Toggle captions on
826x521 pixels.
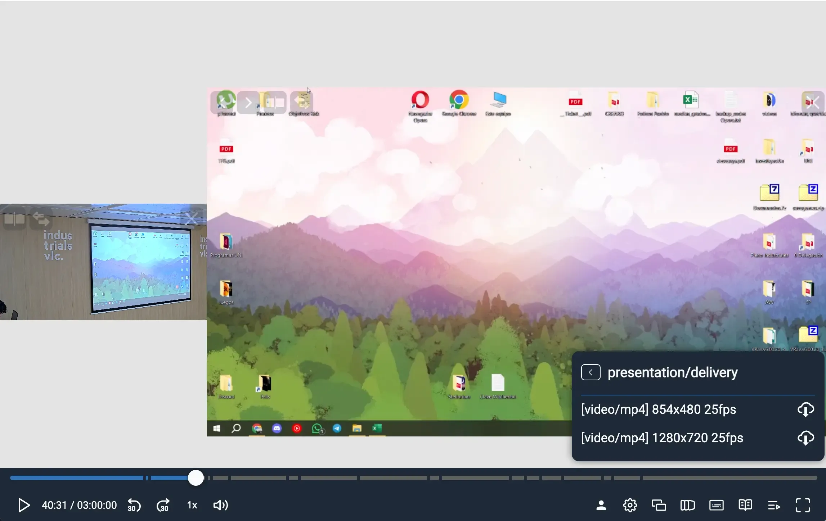716,505
